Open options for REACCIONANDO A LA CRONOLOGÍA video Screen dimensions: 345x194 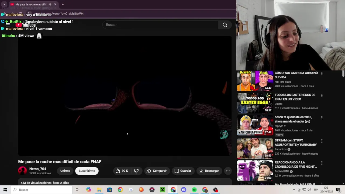(x=322, y=163)
